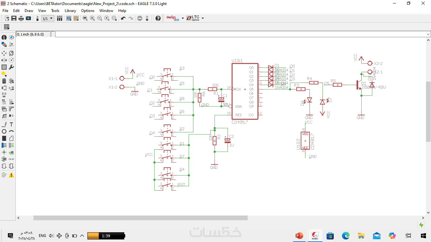Click the Zoom to fit icon
Image resolution: width=431 pixels, height=242 pixels.
pos(85,18)
